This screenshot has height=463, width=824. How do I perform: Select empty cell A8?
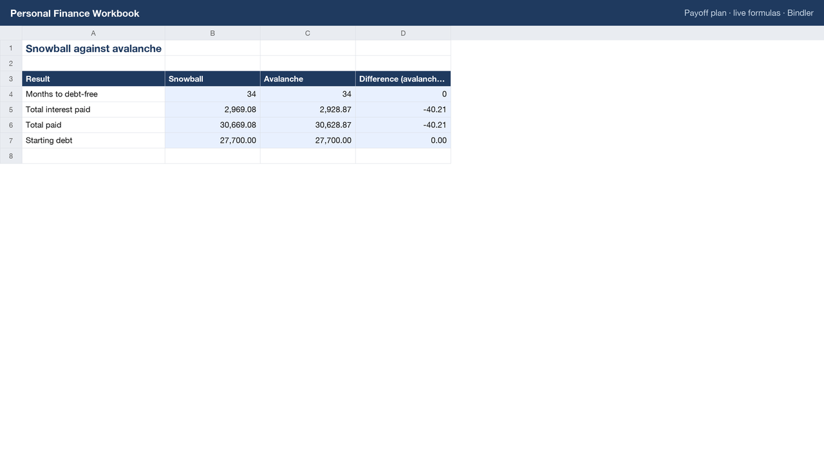point(93,156)
